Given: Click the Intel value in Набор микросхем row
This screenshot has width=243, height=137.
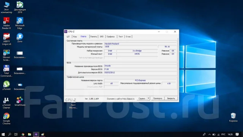Looking at the screenshot, I should (110, 51).
